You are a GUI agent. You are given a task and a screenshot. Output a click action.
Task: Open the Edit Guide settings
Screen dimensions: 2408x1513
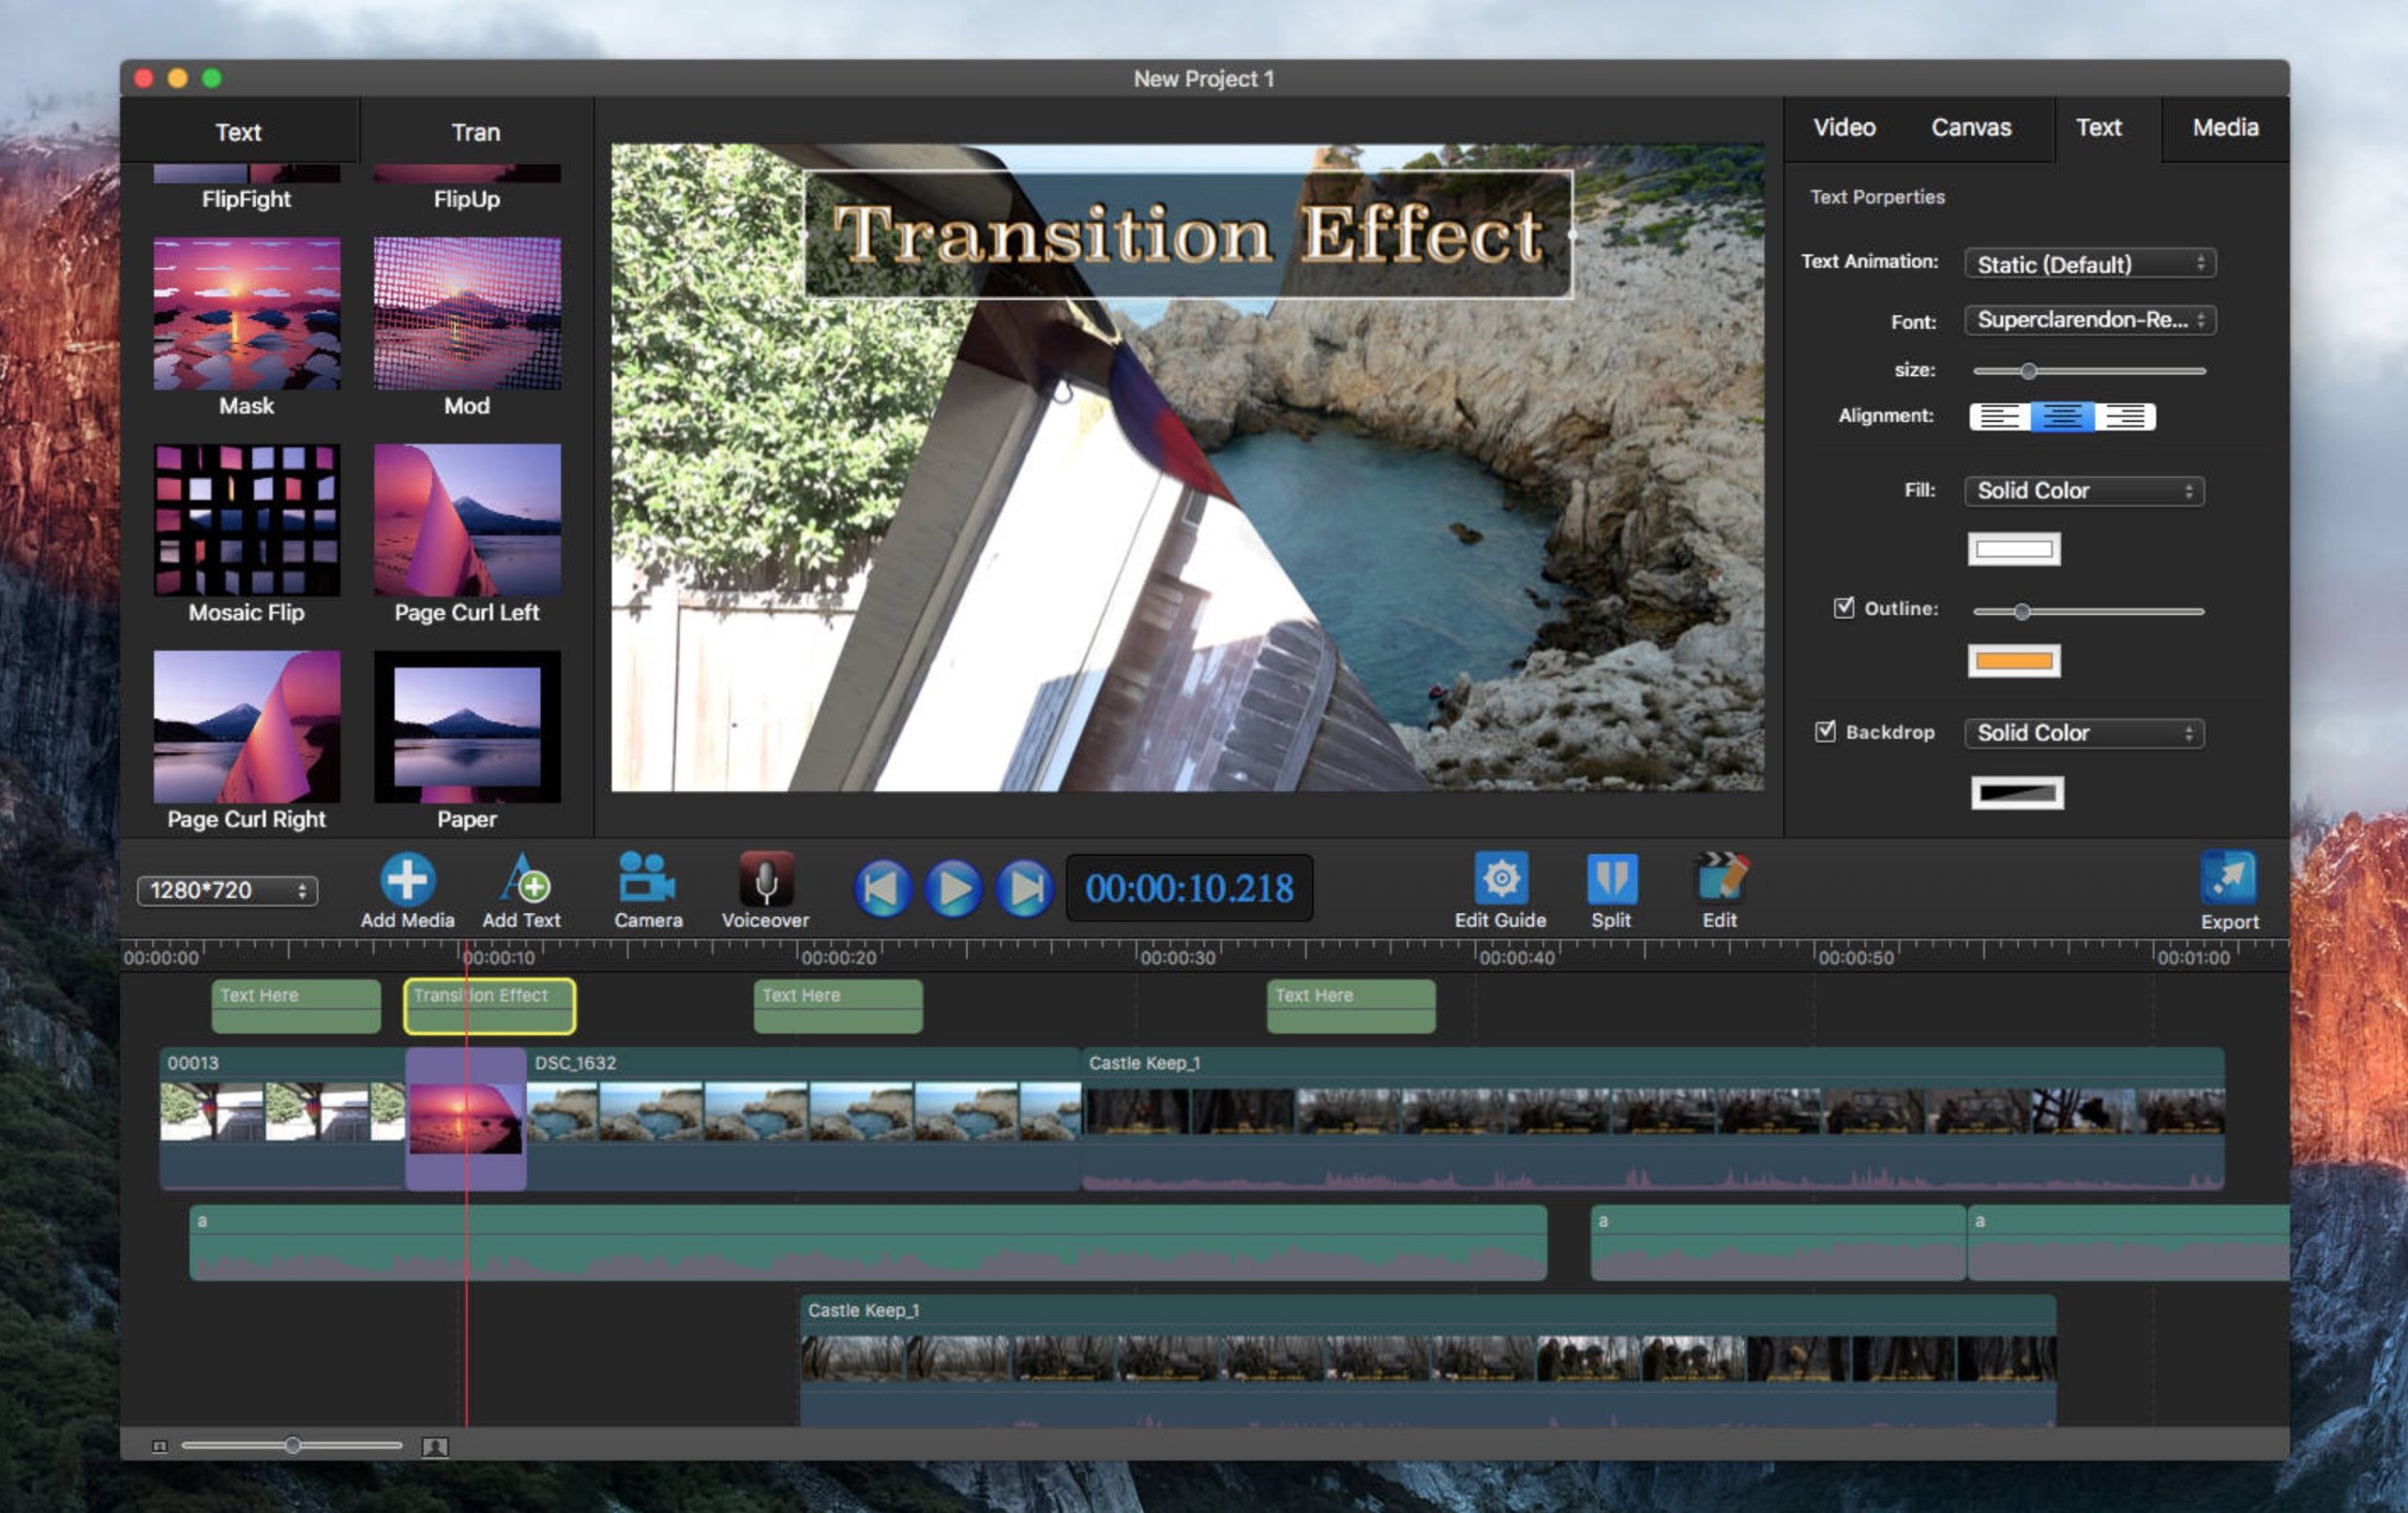click(1500, 879)
